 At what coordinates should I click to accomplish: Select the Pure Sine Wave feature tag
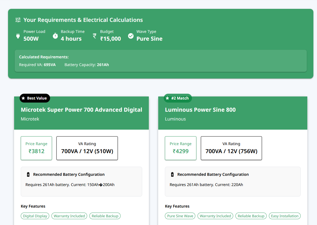coord(180,216)
